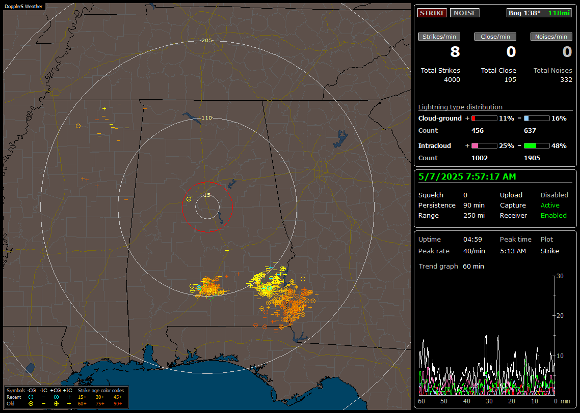The image size is (580, 413).
Task: Click the 205 range ring label
Action: tap(206, 41)
